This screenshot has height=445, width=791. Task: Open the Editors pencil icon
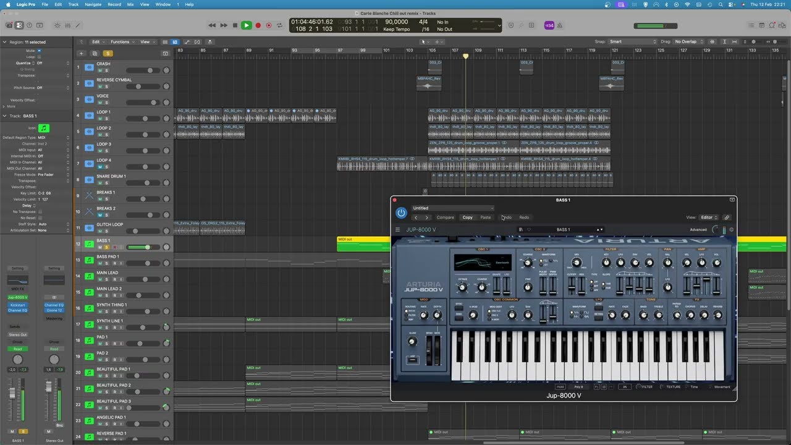click(77, 25)
